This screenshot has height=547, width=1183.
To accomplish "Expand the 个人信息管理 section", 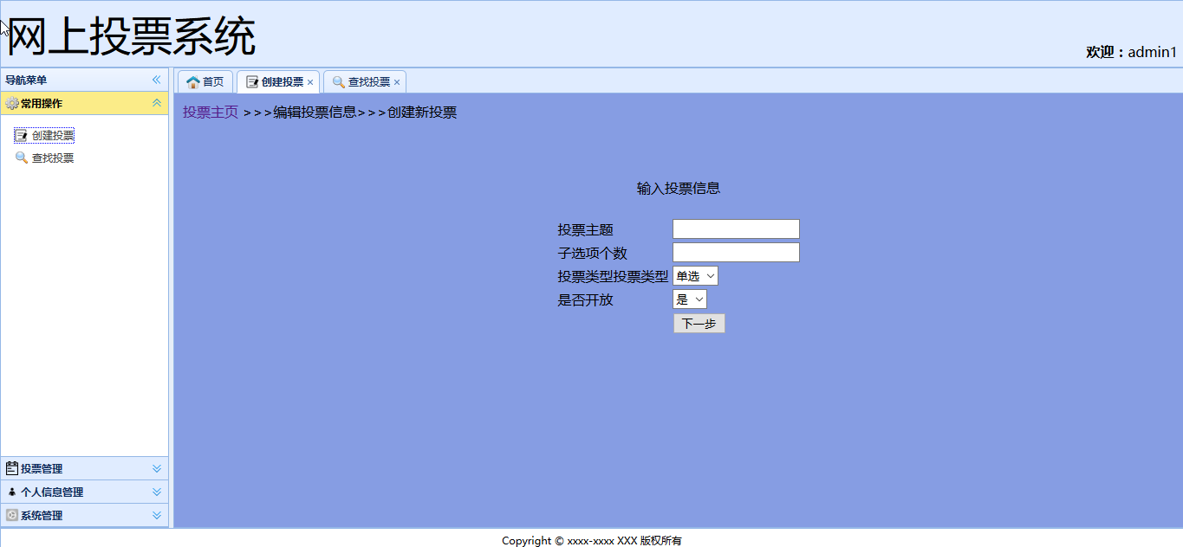I will click(x=157, y=492).
